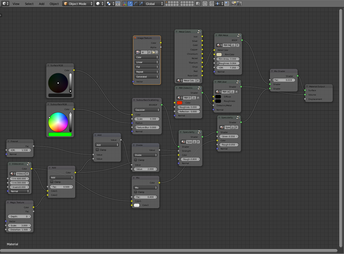Open the viewport shading sphere icon
The image size is (344, 254).
point(98,4)
